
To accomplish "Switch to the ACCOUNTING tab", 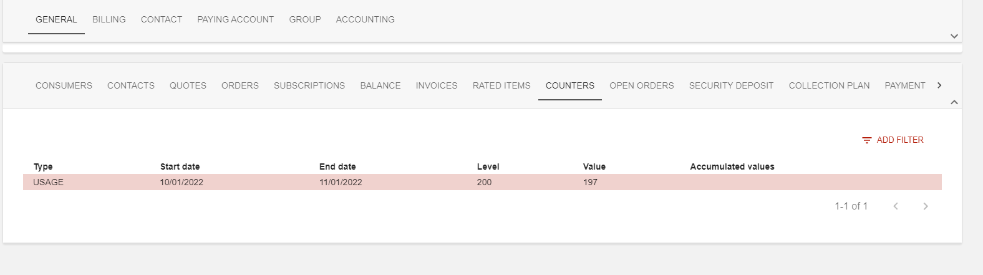I will tap(365, 19).
